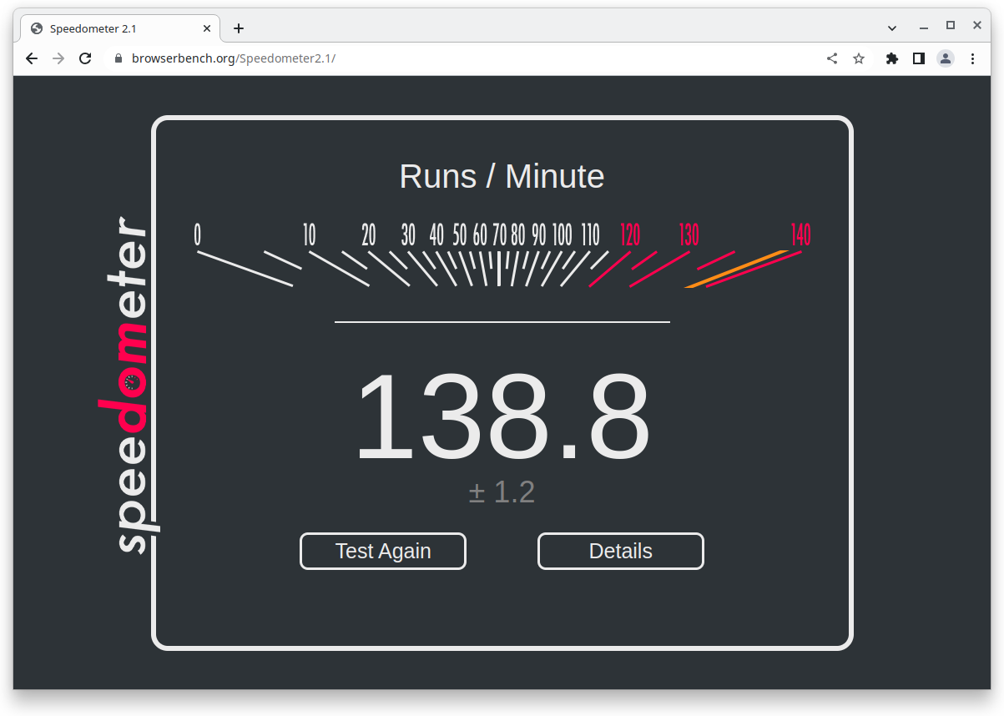The height and width of the screenshot is (716, 1004).
Task: Click the 120 gauge label
Action: (630, 235)
